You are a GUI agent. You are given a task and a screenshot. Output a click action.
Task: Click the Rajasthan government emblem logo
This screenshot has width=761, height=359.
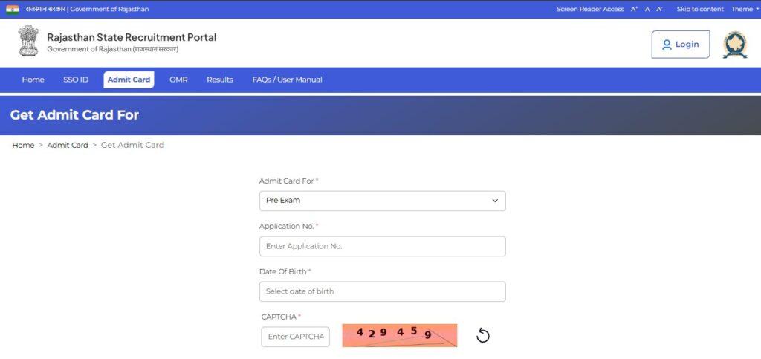tap(29, 41)
